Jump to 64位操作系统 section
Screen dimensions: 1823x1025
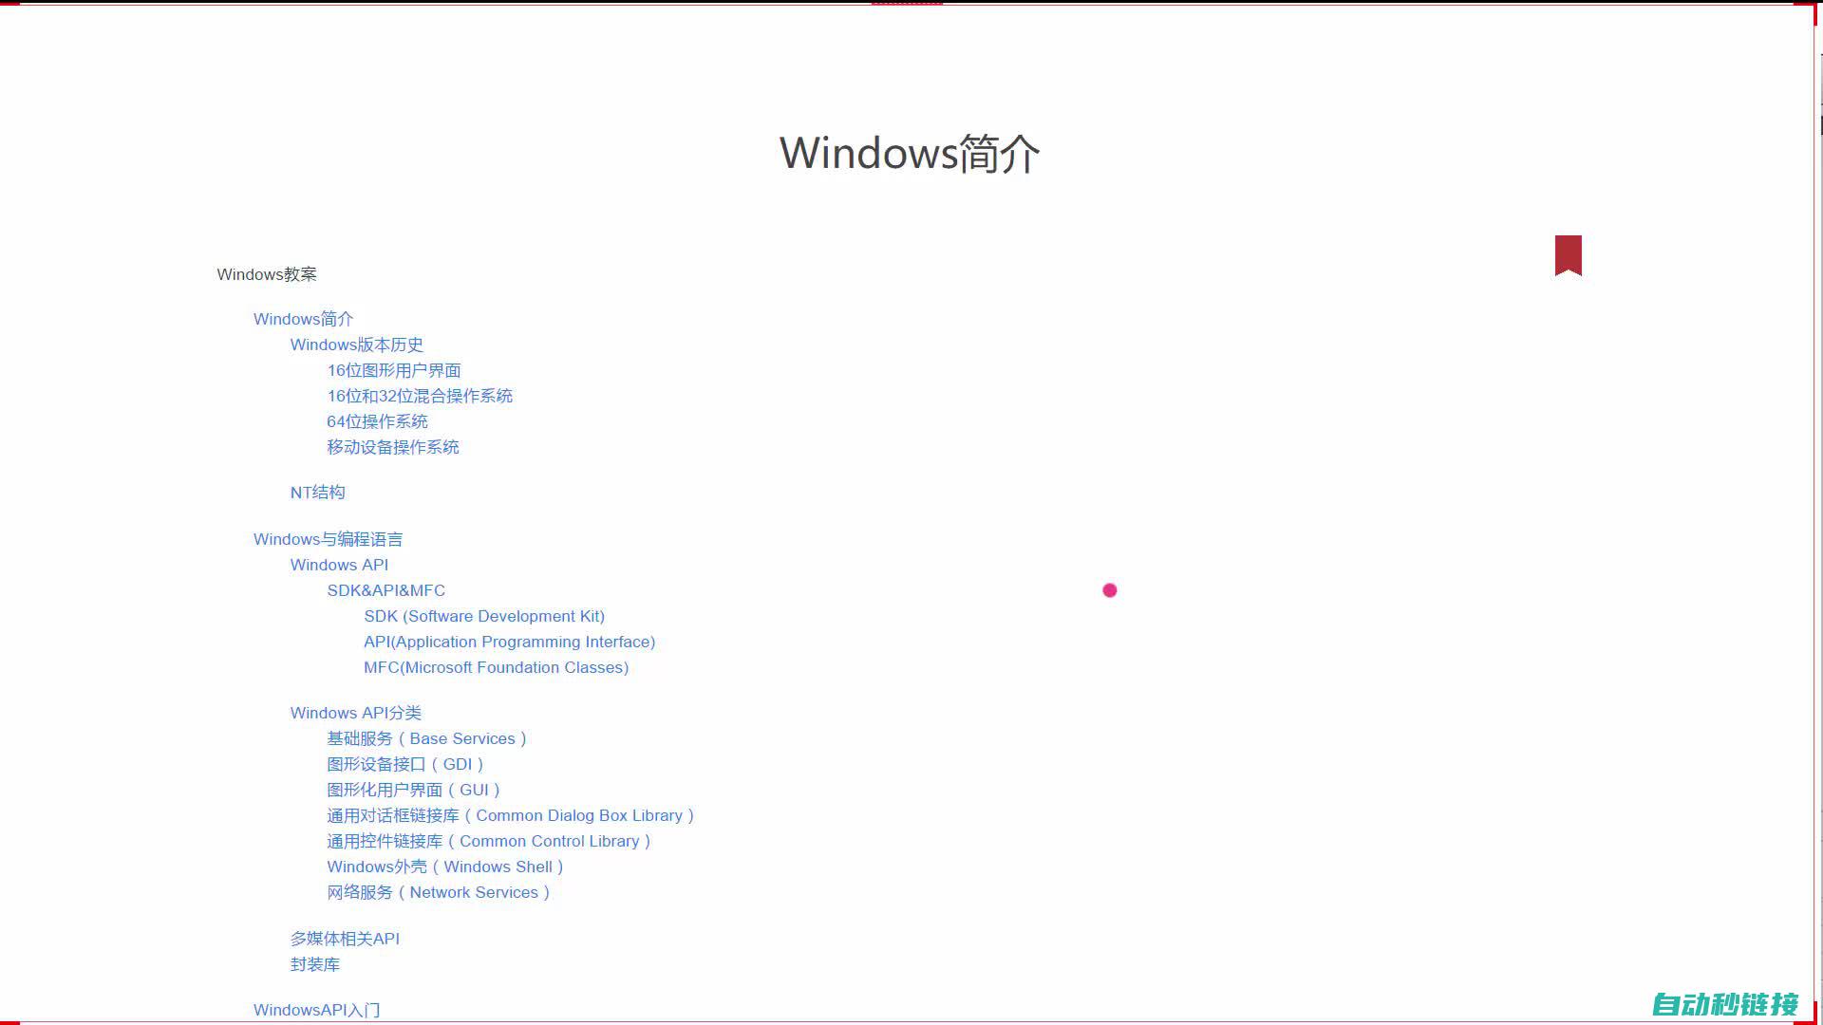pos(378,421)
